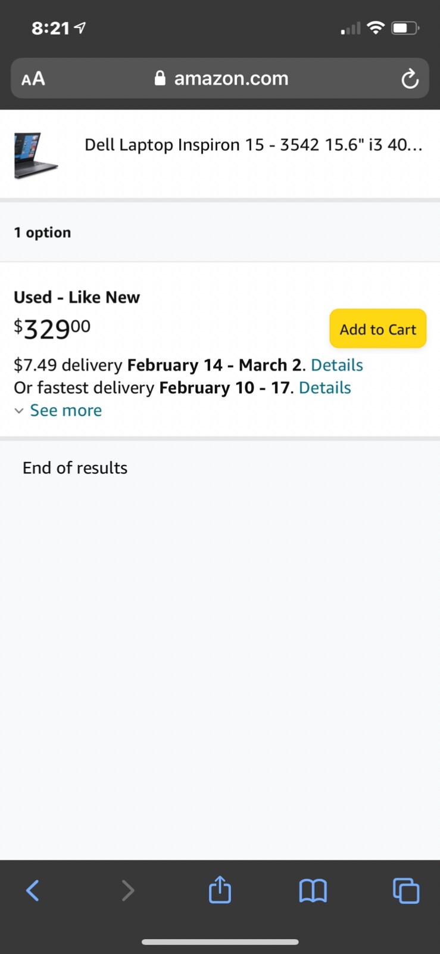The height and width of the screenshot is (954, 440).
Task: Open the Dell Laptop Inspiron 15 title
Action: [254, 145]
